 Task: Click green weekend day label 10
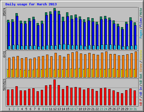46,109
